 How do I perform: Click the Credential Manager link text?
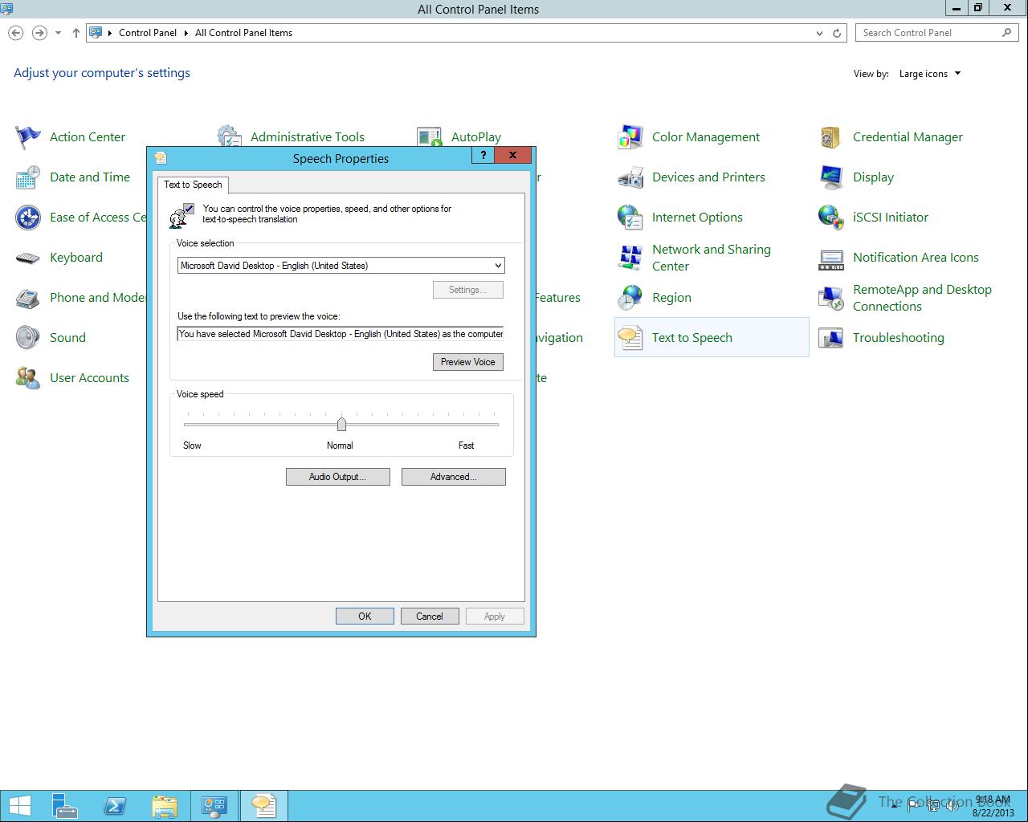[908, 137]
